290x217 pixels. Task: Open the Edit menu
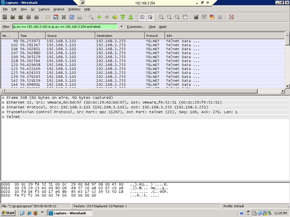click(x=14, y=9)
